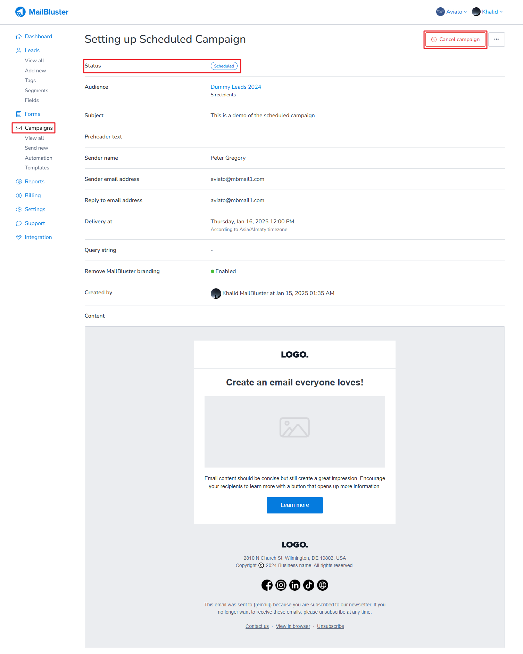The image size is (523, 654).
Task: Click the Instagram icon in email footer
Action: (281, 585)
